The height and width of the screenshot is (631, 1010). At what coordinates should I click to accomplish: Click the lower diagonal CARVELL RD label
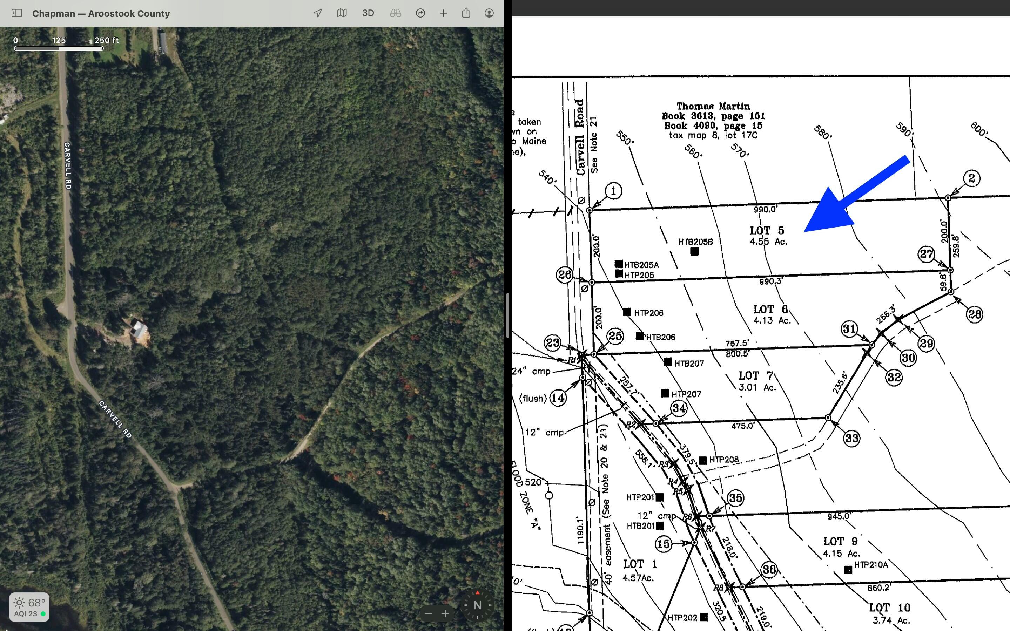[115, 419]
